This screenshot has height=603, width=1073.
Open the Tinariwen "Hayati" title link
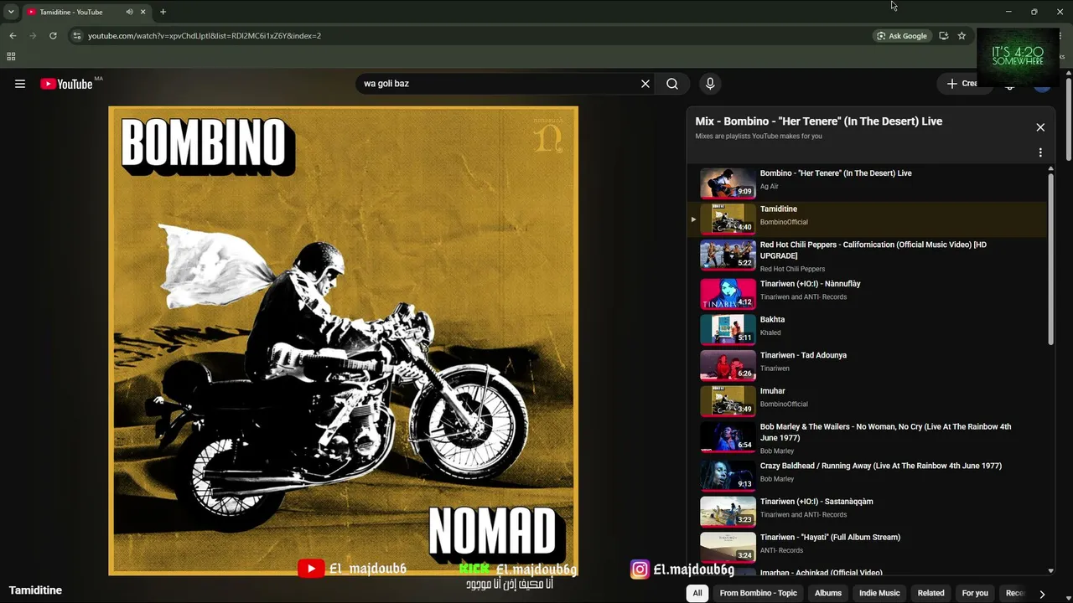click(830, 538)
